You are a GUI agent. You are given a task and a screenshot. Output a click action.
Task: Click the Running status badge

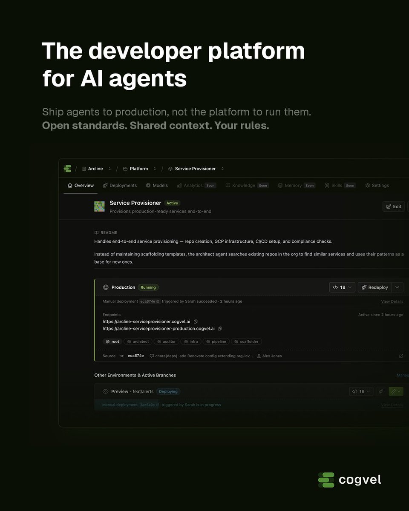[x=148, y=287]
